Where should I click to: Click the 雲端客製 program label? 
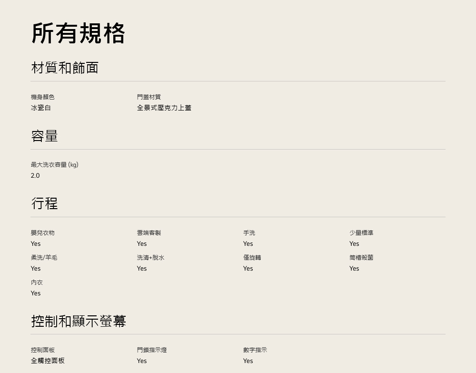149,232
